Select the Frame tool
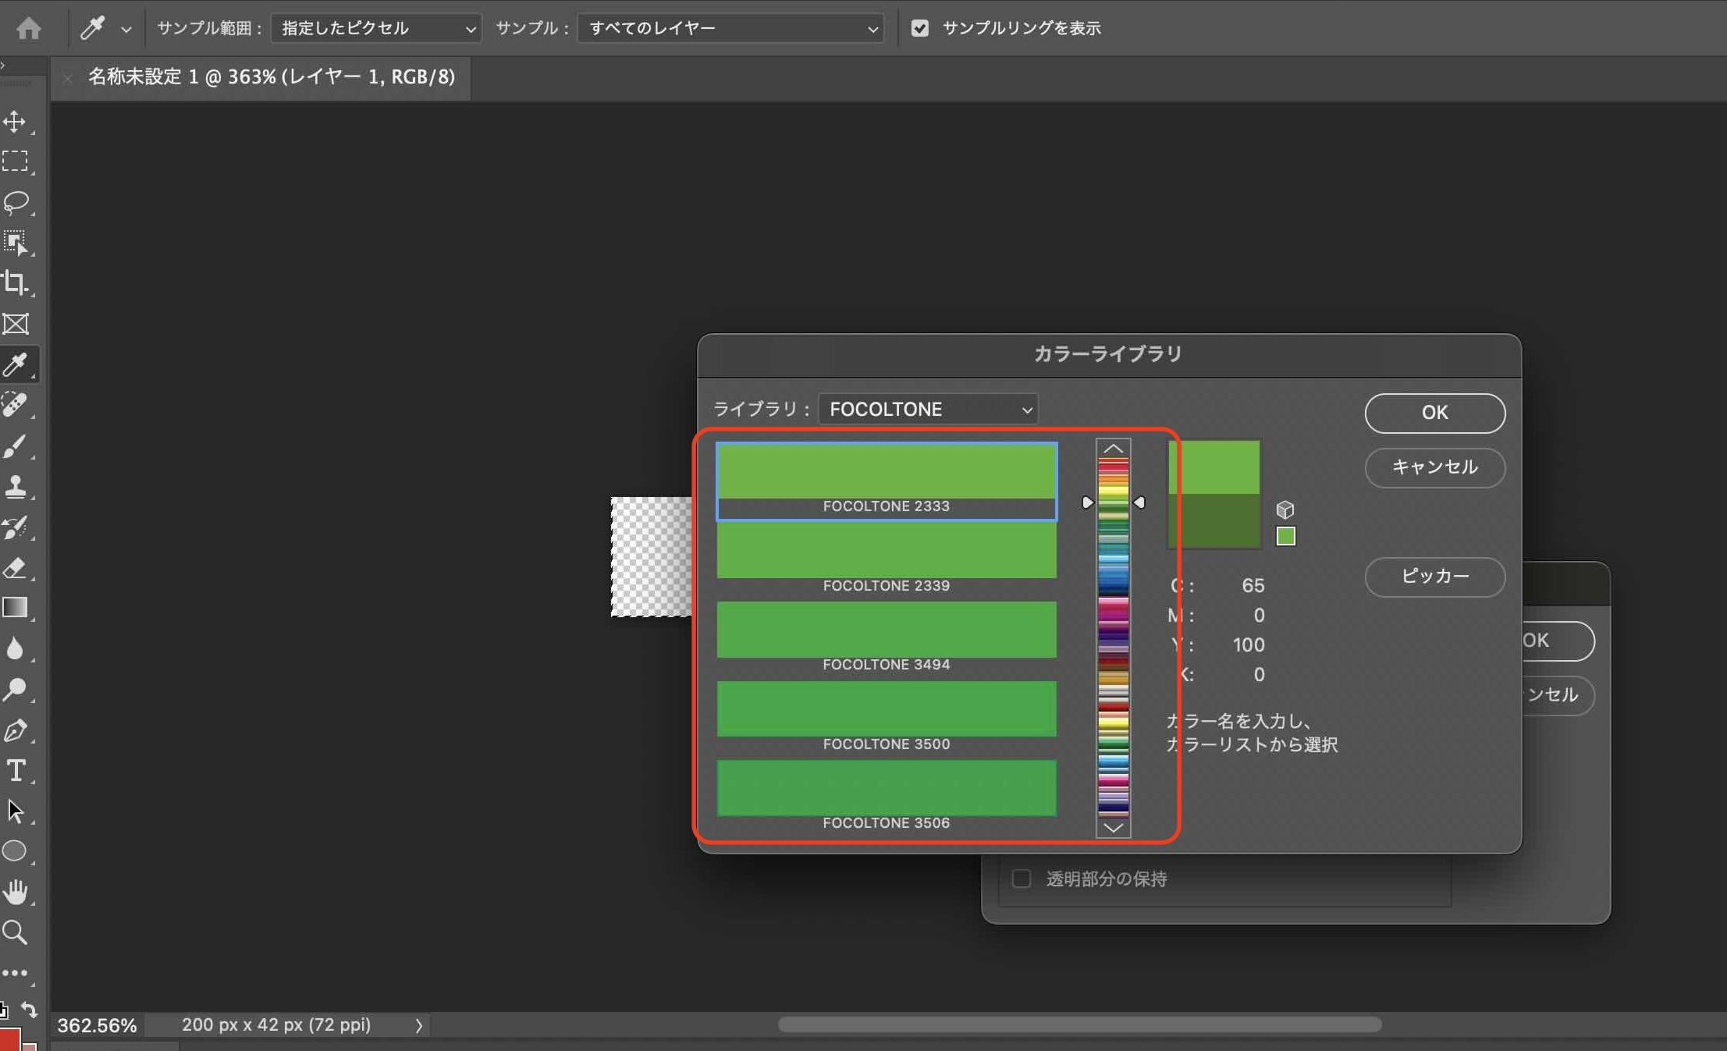 point(16,324)
